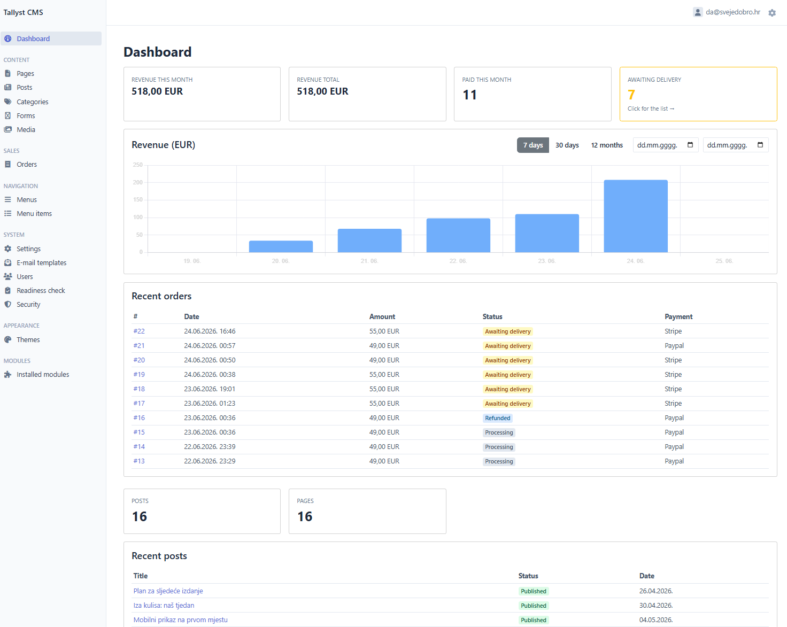Click the Users group icon
Viewport: 787px width, 627px height.
tap(7, 277)
